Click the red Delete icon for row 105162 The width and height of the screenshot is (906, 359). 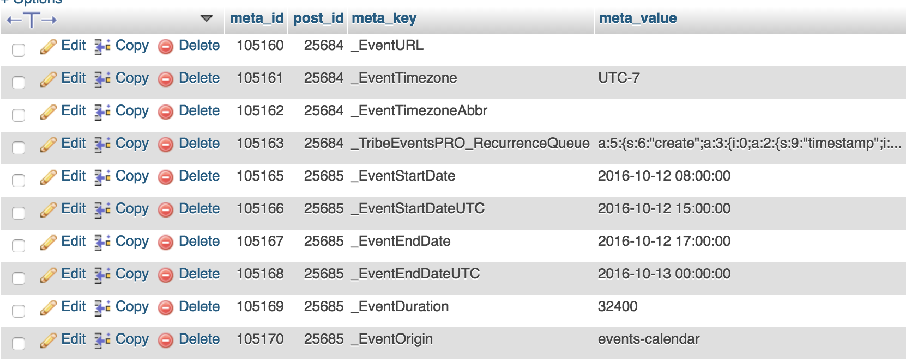[x=166, y=112]
